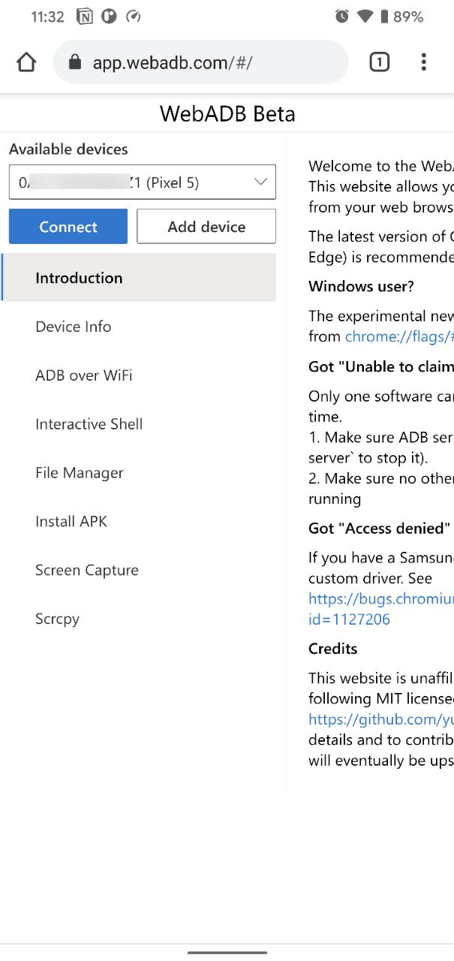This screenshot has width=454, height=961.
Task: Tap the lock icon in address bar
Action: point(74,62)
